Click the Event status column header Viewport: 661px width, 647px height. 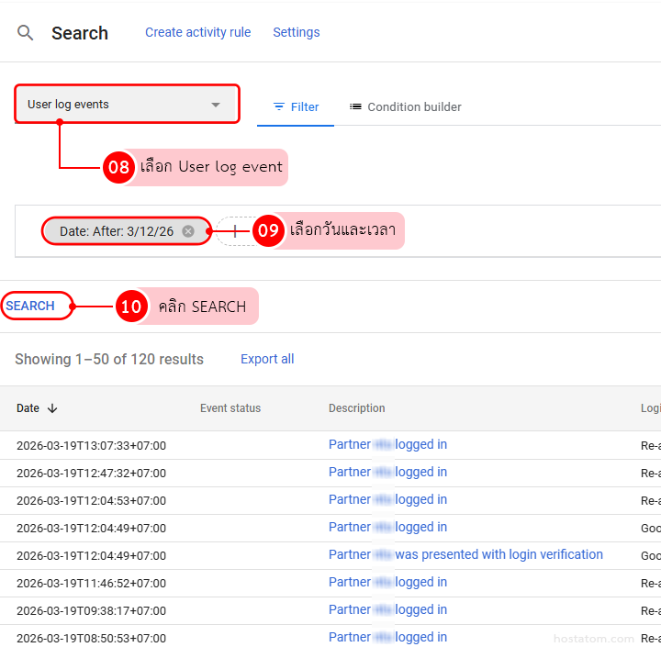tap(230, 408)
